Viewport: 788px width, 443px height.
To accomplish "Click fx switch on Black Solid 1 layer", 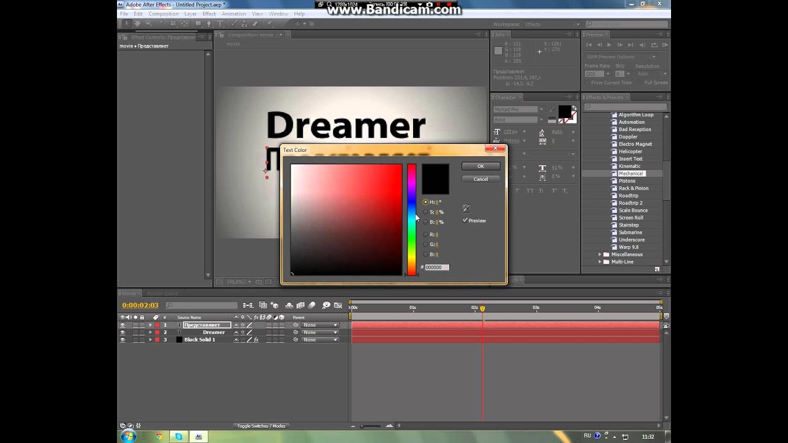I will click(256, 340).
